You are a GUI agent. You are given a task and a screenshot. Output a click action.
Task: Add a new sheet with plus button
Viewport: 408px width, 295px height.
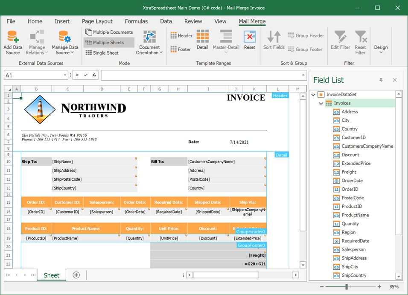[76, 275]
